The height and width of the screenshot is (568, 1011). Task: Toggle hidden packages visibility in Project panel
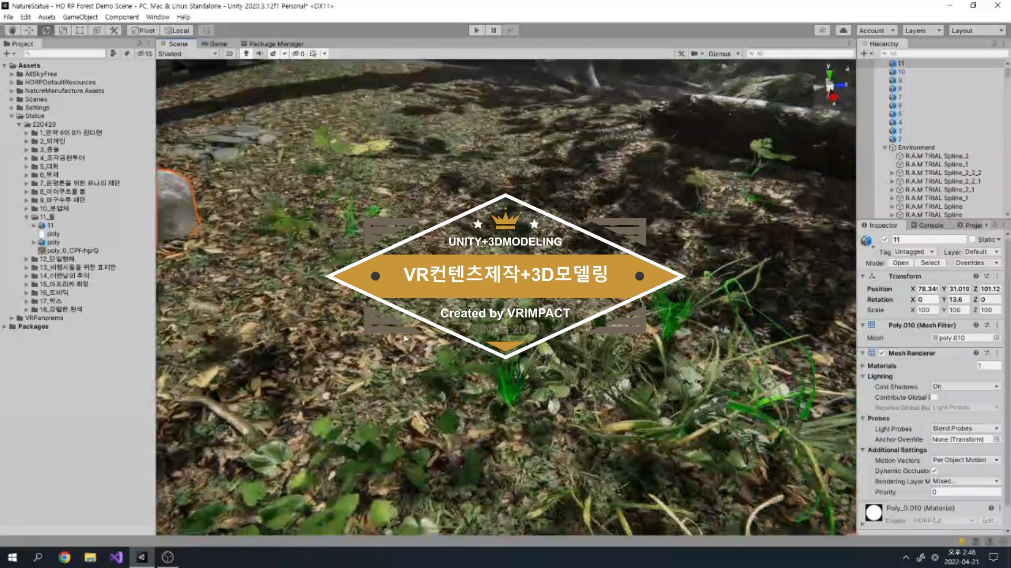coord(144,54)
